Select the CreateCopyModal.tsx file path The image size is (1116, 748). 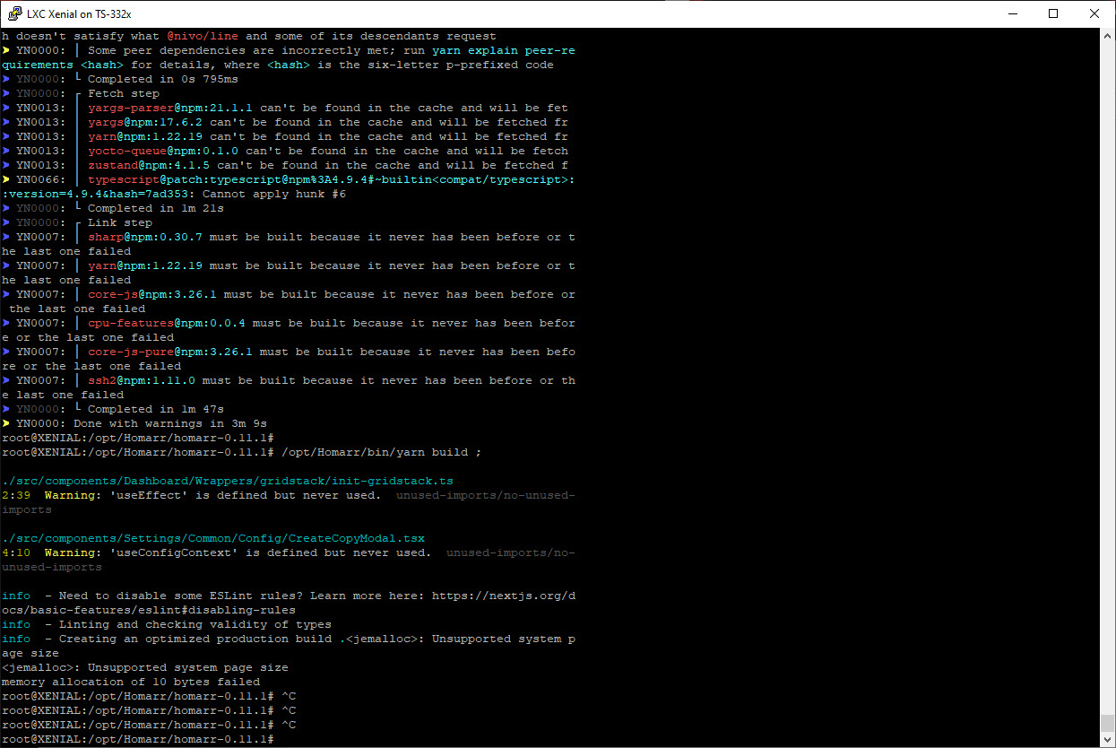click(x=213, y=537)
